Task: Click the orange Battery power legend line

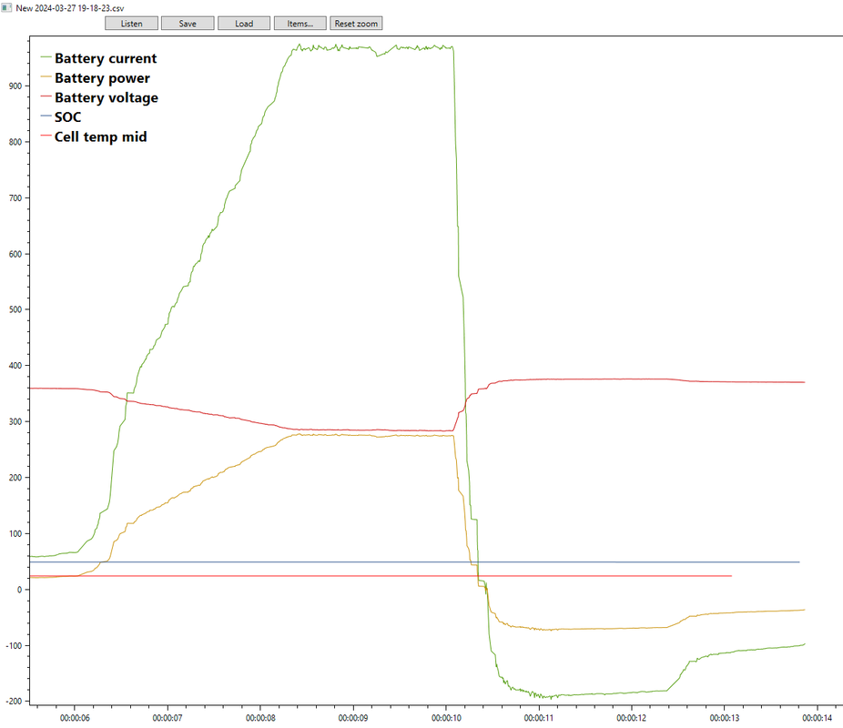Action: tap(46, 76)
